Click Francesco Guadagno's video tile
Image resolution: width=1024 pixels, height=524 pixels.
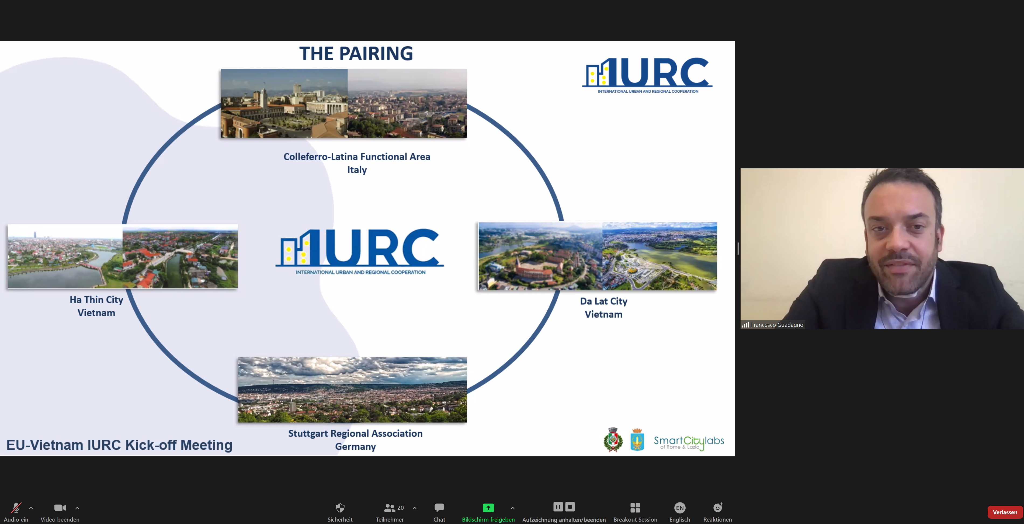(882, 248)
